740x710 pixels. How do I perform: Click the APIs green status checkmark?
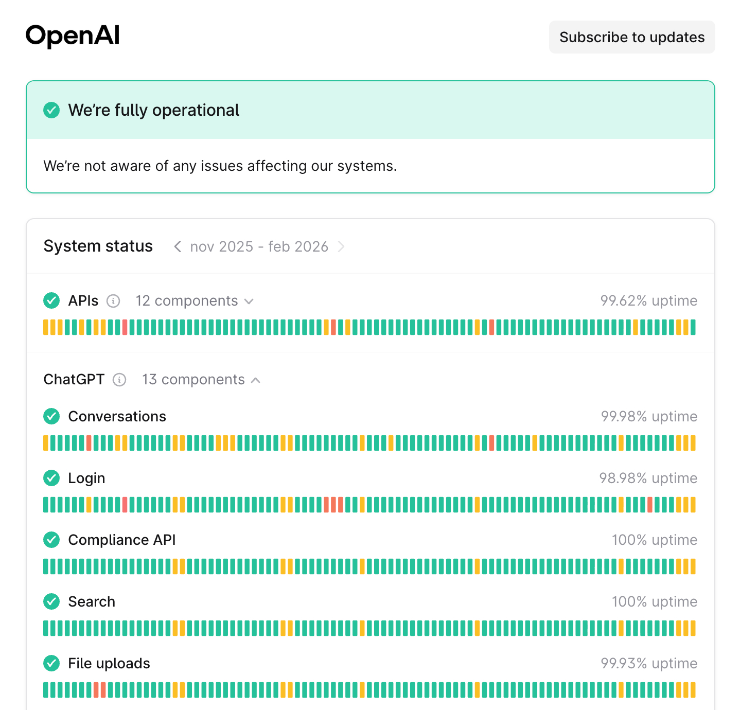click(51, 300)
